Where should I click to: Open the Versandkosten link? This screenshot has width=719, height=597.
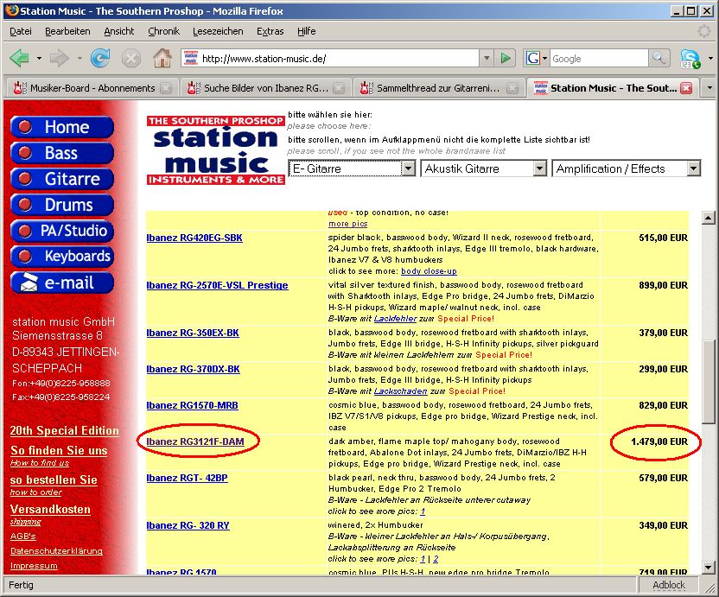pyautogui.click(x=50, y=510)
